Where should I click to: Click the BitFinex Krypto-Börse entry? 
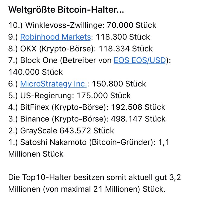coord(87,107)
